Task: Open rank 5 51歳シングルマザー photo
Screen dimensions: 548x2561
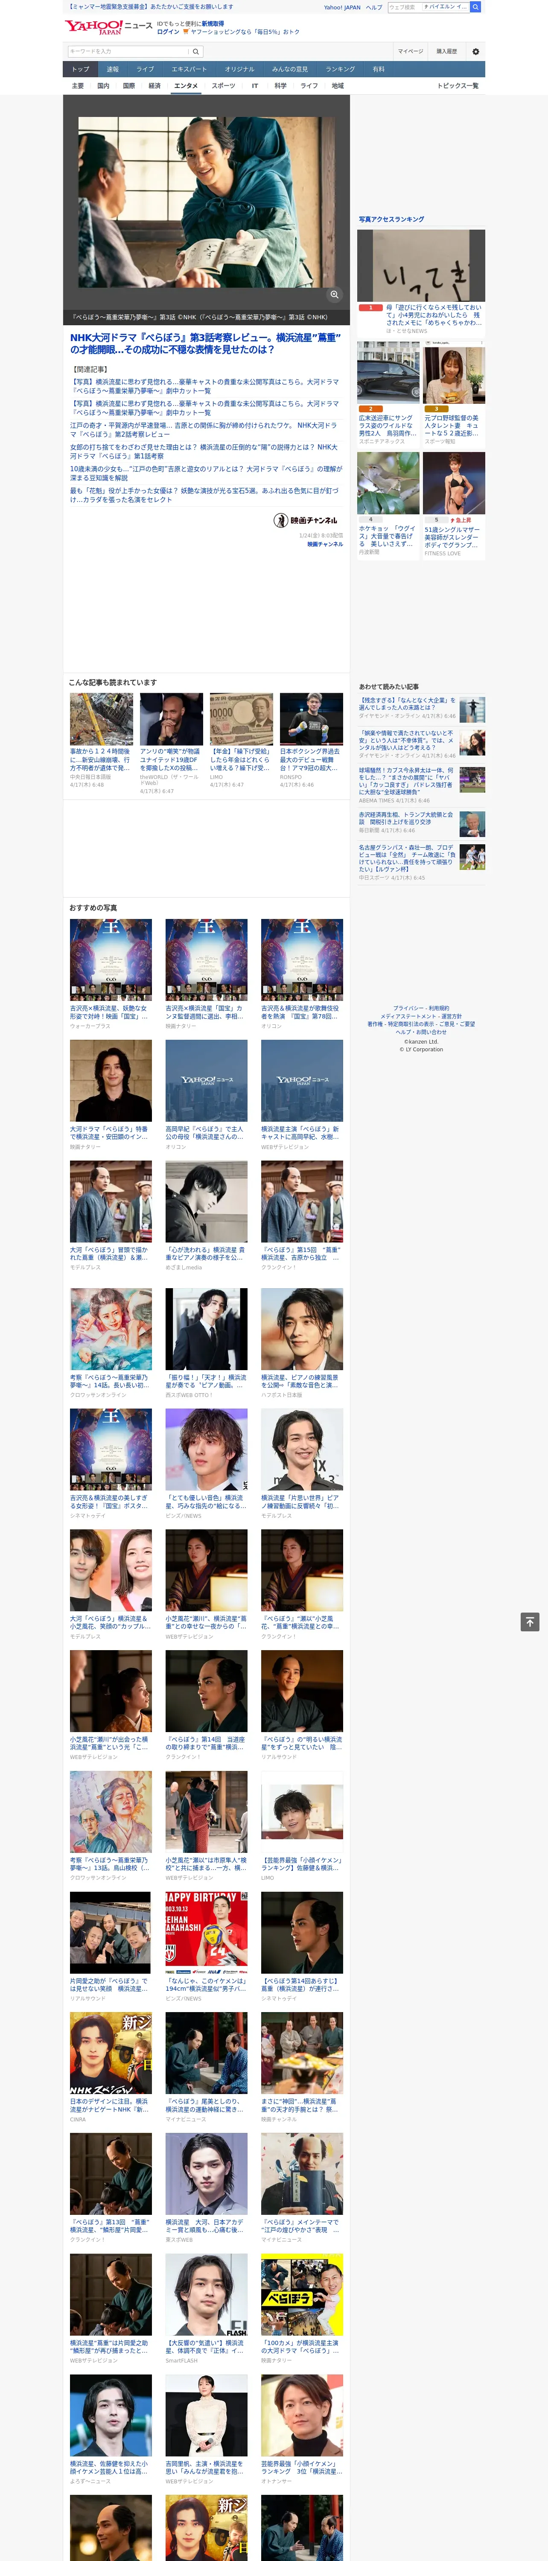Action: (454, 484)
